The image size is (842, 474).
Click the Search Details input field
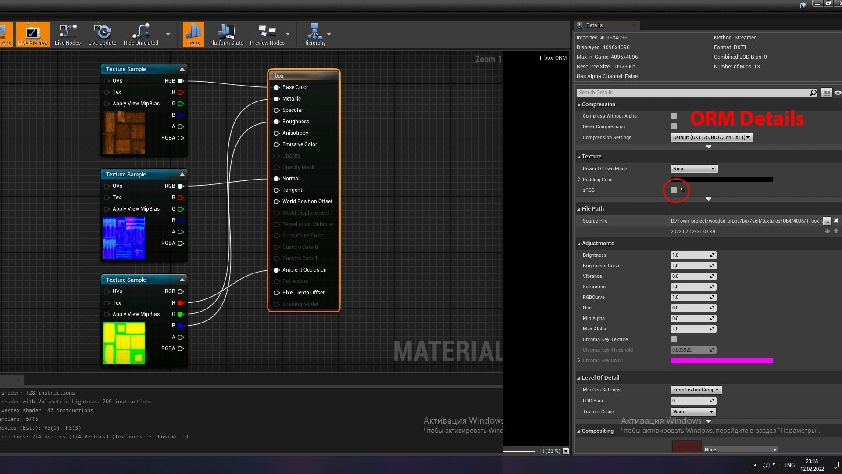(x=693, y=93)
